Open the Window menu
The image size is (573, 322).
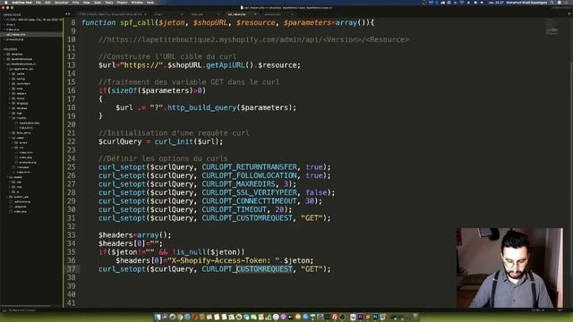pos(137,2)
